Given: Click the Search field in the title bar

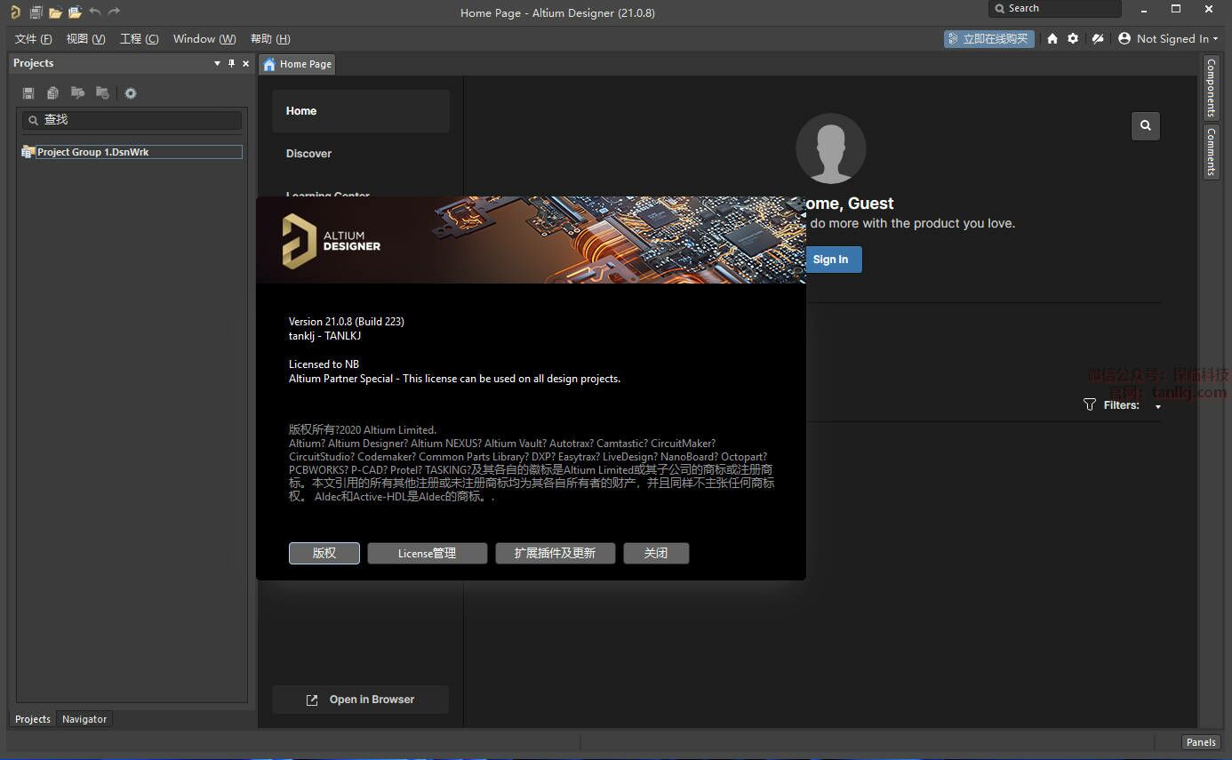Looking at the screenshot, I should (x=1055, y=9).
